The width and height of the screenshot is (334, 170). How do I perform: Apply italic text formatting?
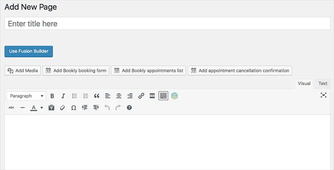pos(63,96)
